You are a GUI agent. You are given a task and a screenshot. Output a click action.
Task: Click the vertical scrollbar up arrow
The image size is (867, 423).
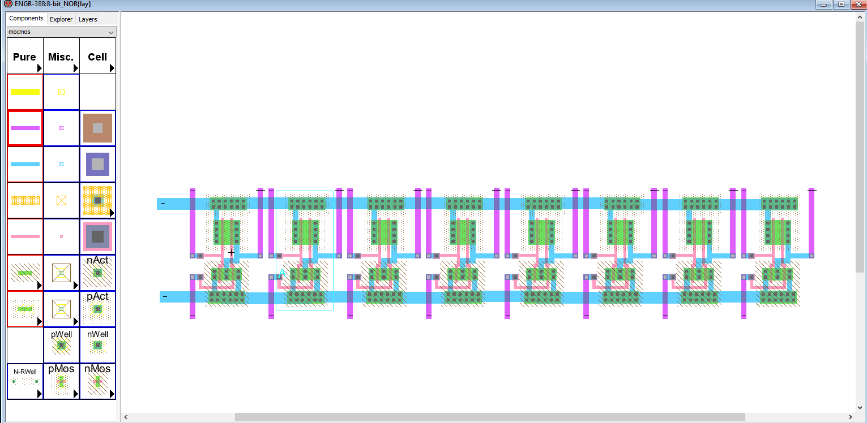861,17
